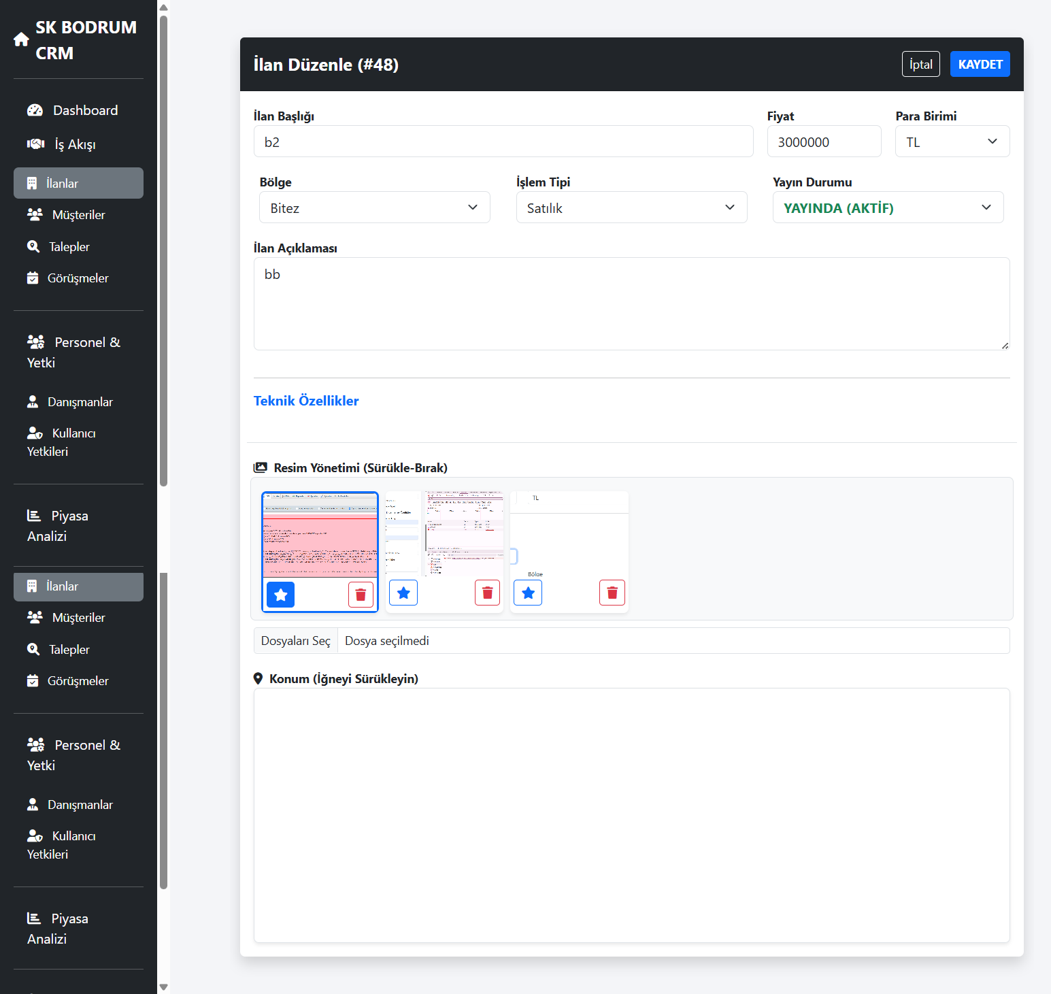Cancel editing with İptal button
The height and width of the screenshot is (994, 1051).
920,64
